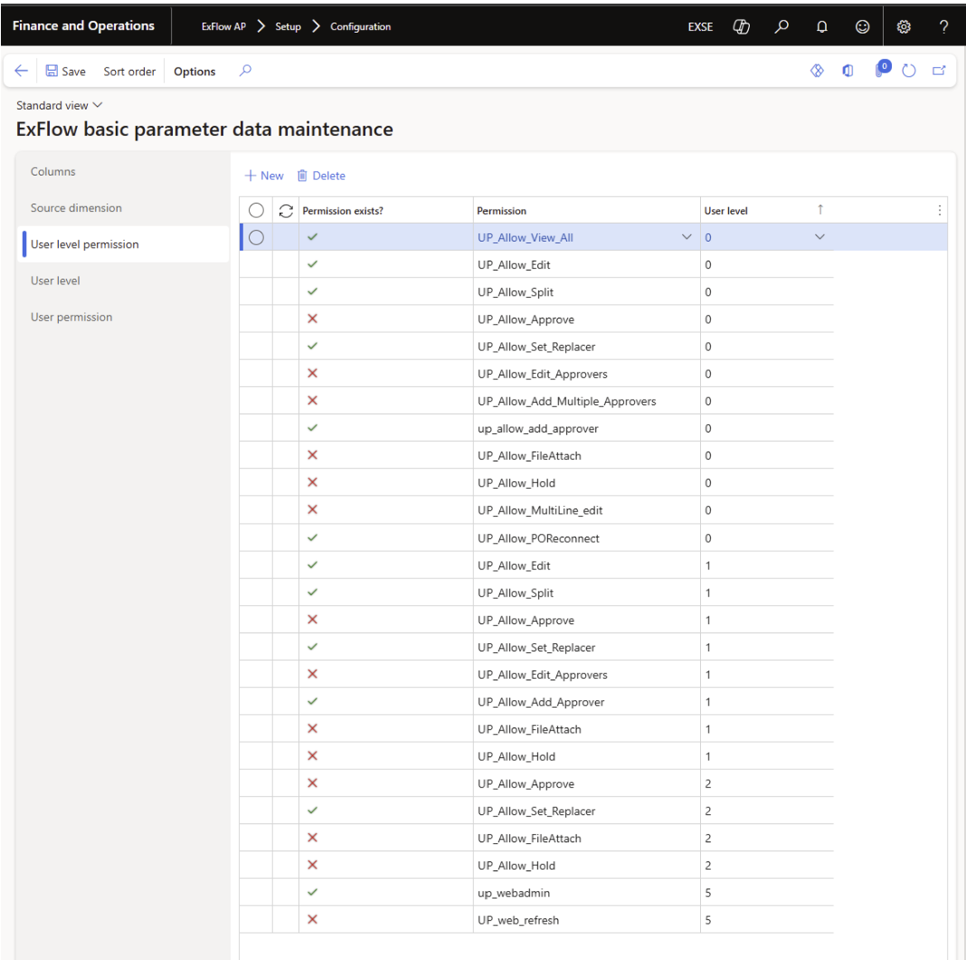Open in Microsoft Office icon
Viewport: 966px width, 960px height.
848,71
